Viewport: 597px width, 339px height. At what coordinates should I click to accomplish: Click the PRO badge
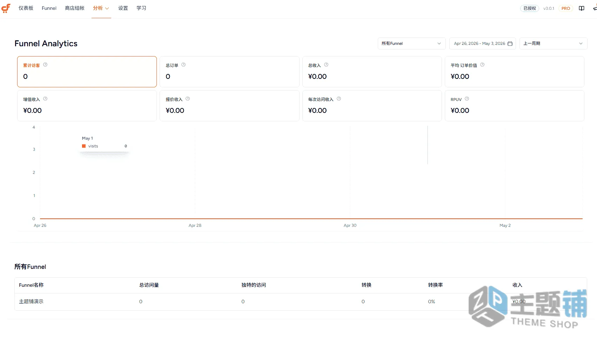coord(566,8)
